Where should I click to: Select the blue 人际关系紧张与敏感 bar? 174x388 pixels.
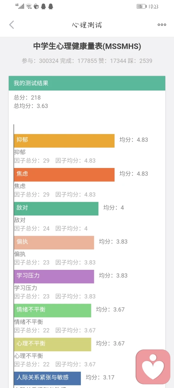47,378
